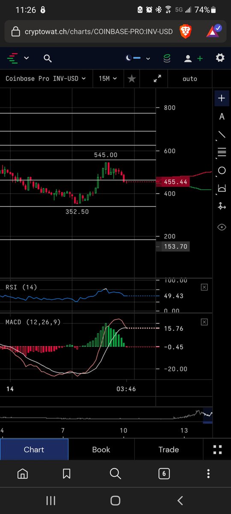The width and height of the screenshot is (231, 514).
Task: Switch to the Chart tab
Action: click(x=34, y=449)
